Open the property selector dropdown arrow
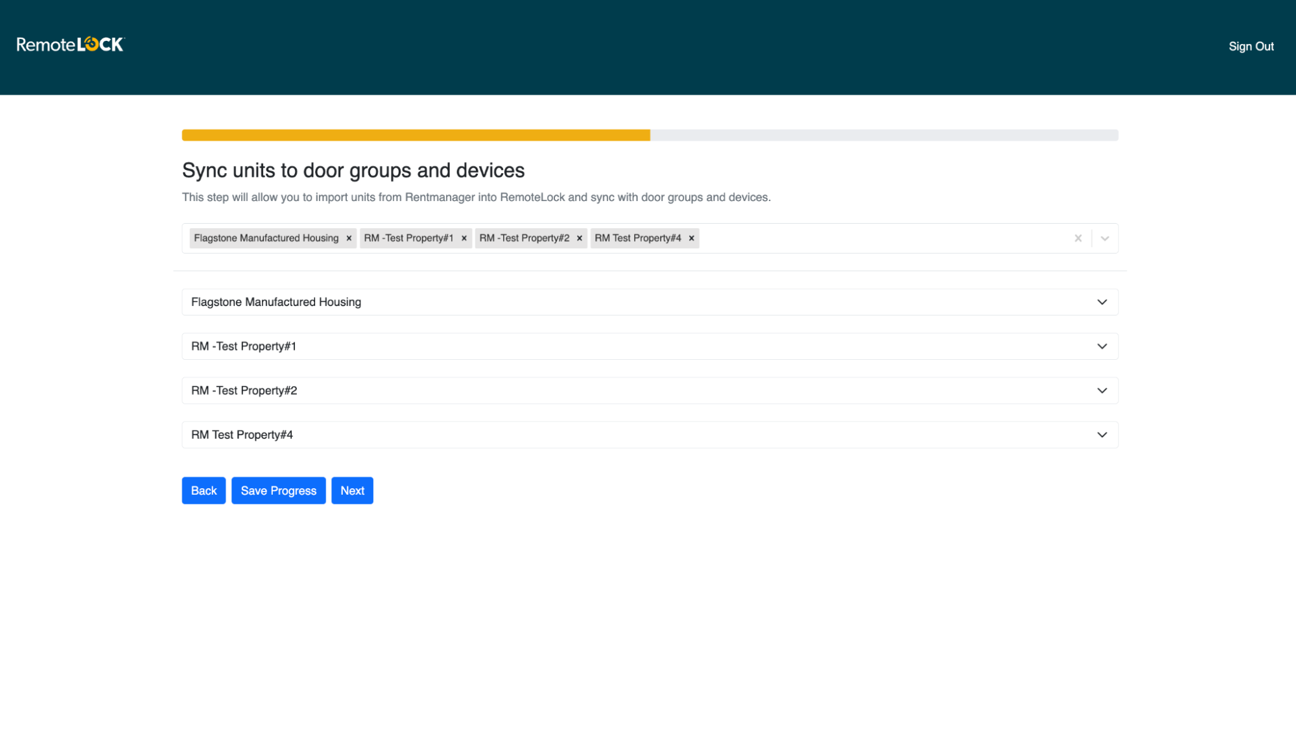The height and width of the screenshot is (734, 1296). point(1104,238)
